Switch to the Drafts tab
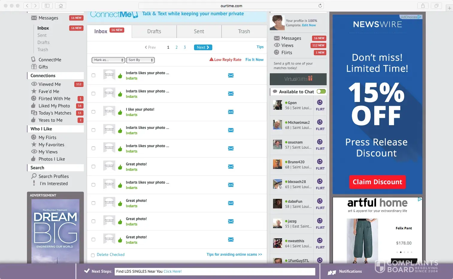This screenshot has width=453, height=279. 154,31
